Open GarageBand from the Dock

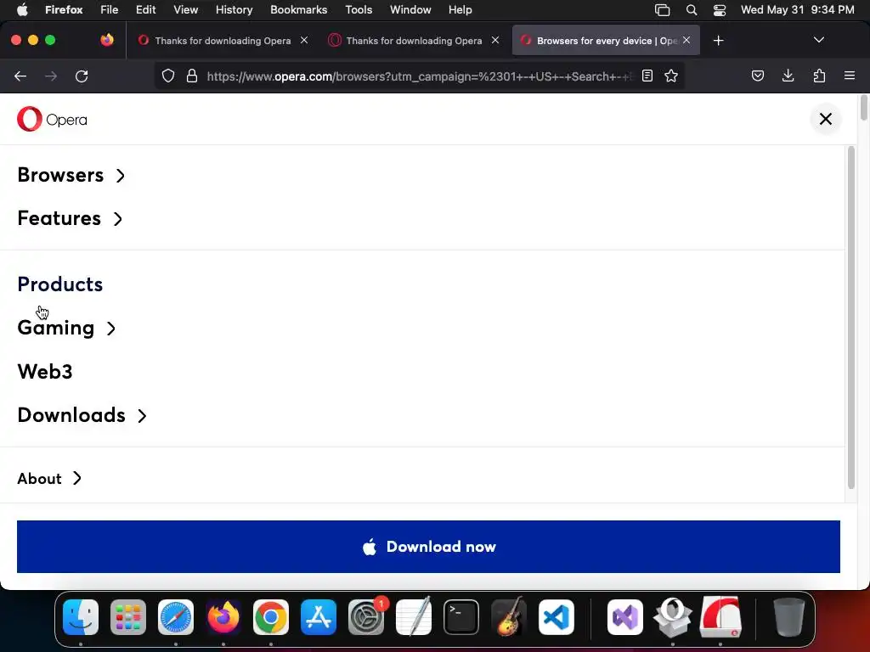509,617
